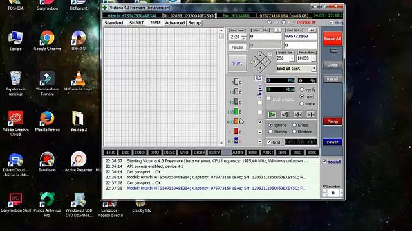Screen dimensions: 412x231
Task: Click the Pause button
Action: [x=238, y=47]
